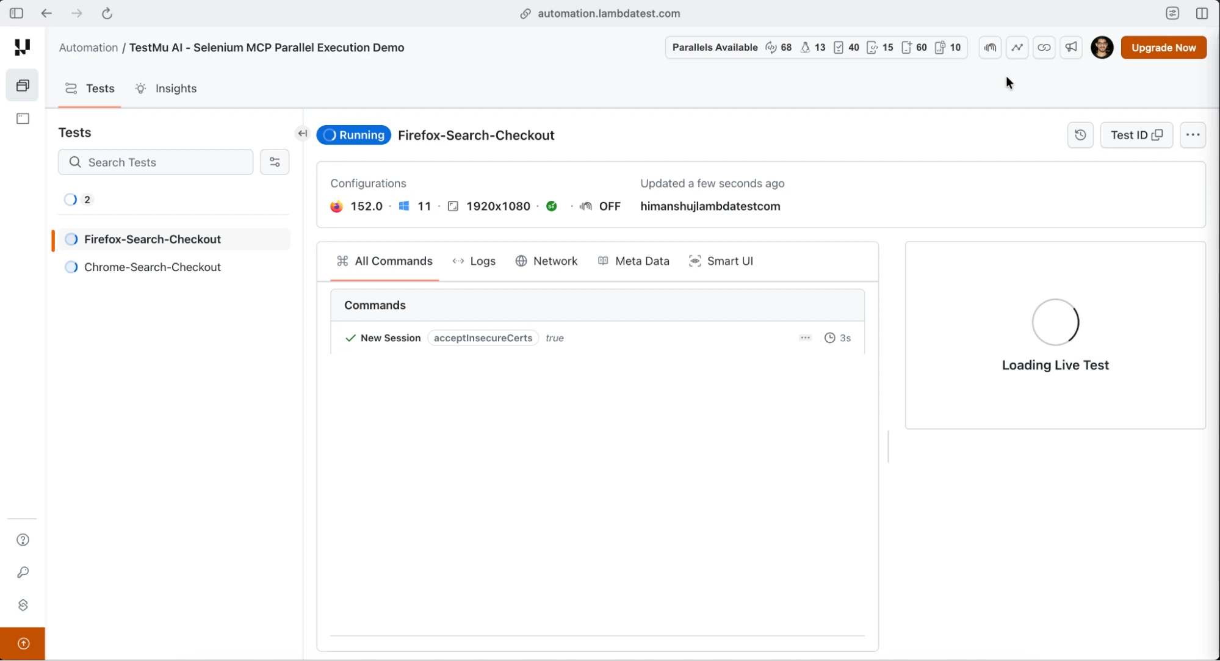Screen dimensions: 1220x661
Task: Click the Windows 11 OS icon
Action: (404, 206)
